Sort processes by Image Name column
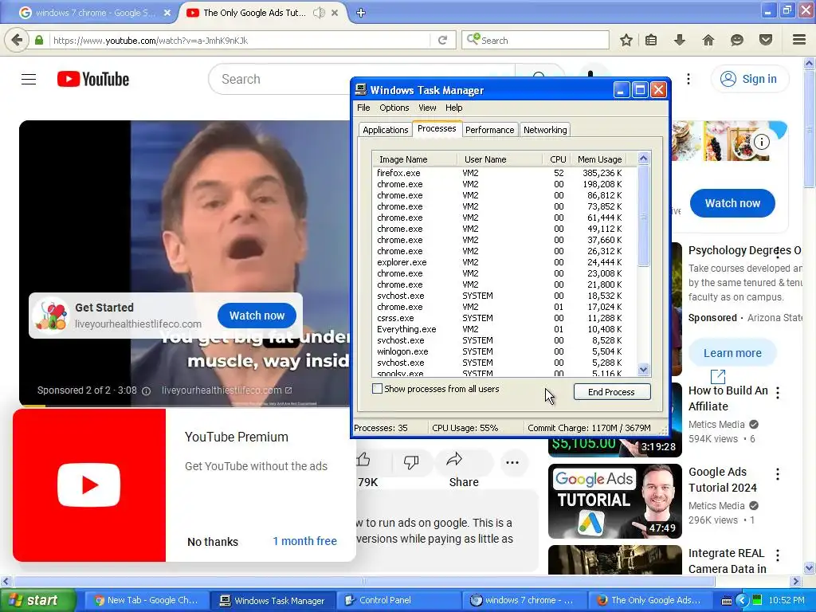The height and width of the screenshot is (612, 816). pos(414,159)
